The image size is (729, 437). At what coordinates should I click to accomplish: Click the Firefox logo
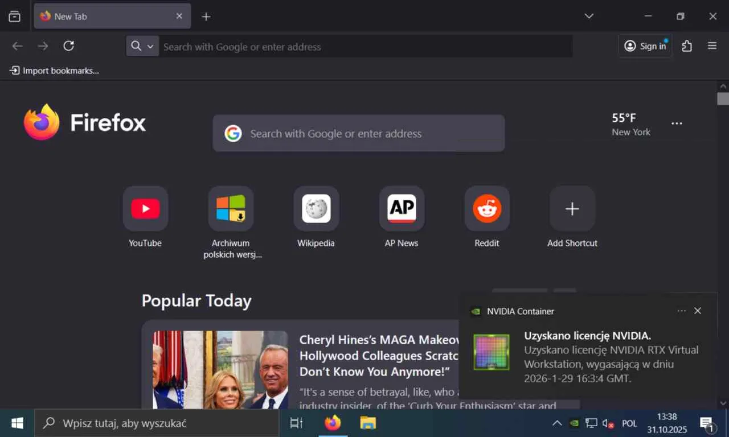84,122
